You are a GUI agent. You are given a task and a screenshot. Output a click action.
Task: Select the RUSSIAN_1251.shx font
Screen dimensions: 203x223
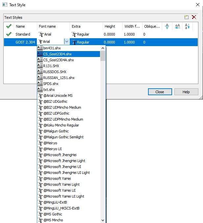(x=59, y=78)
